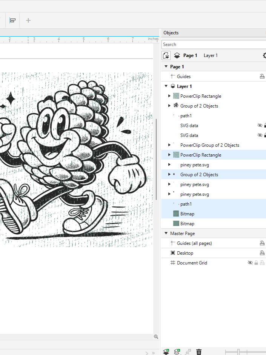Click the ruler inches unit label
Screen dimensions: 266x355
pyautogui.click(x=153, y=39)
